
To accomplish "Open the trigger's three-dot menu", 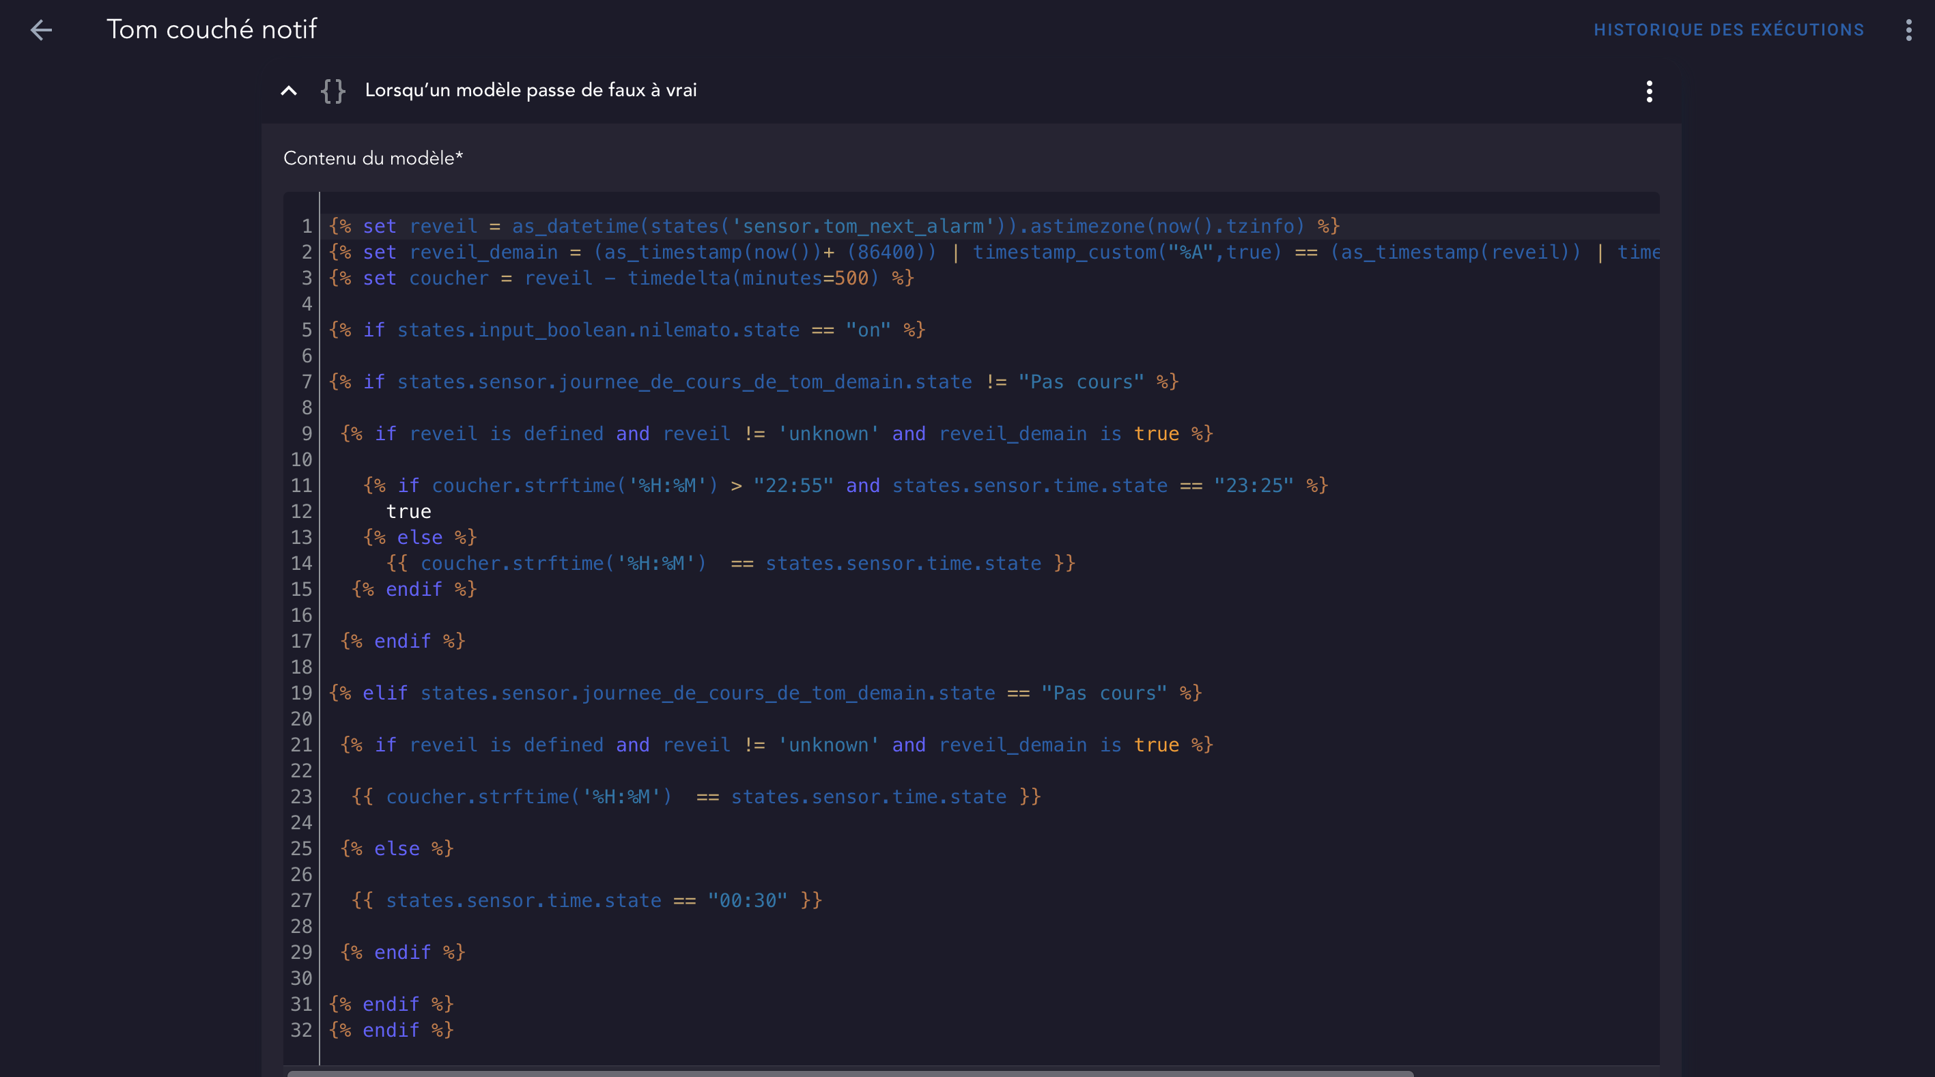I will (x=1650, y=91).
